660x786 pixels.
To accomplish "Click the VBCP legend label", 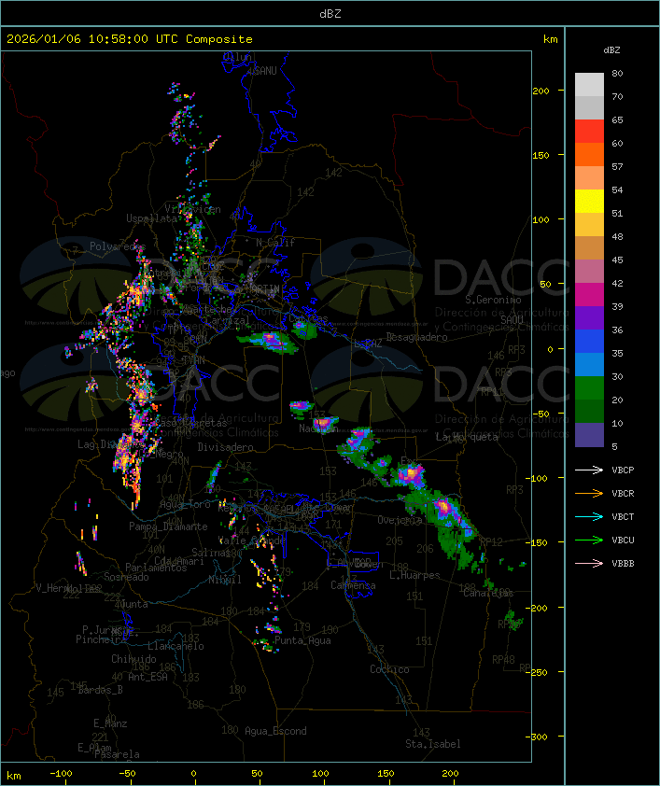I will coord(623,470).
